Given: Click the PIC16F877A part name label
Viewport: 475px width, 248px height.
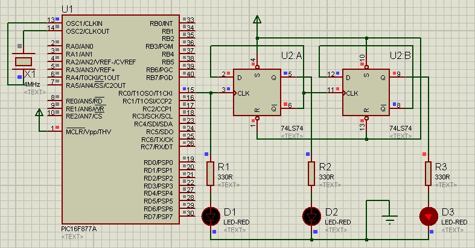Looking at the screenshot, I should tap(78, 229).
